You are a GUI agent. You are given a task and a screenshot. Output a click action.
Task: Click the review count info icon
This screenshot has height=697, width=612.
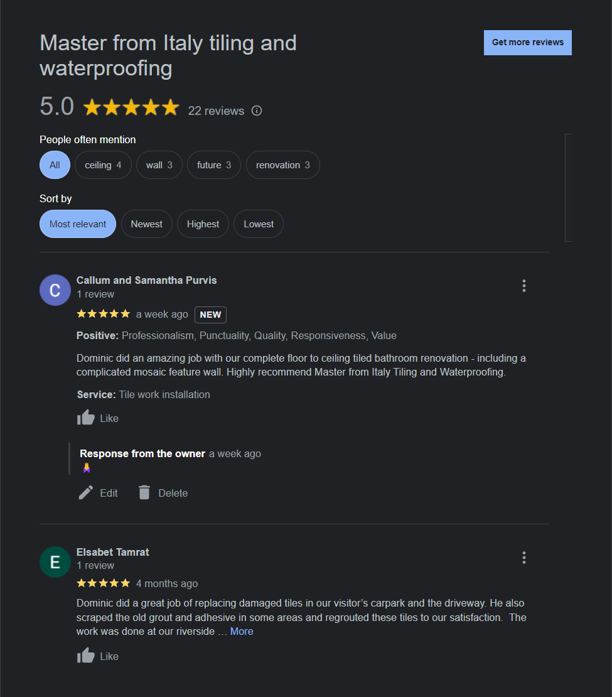(x=257, y=111)
